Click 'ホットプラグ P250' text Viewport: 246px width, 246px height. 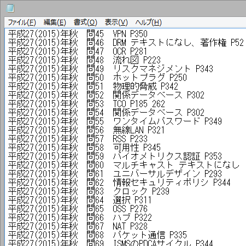click(150, 78)
